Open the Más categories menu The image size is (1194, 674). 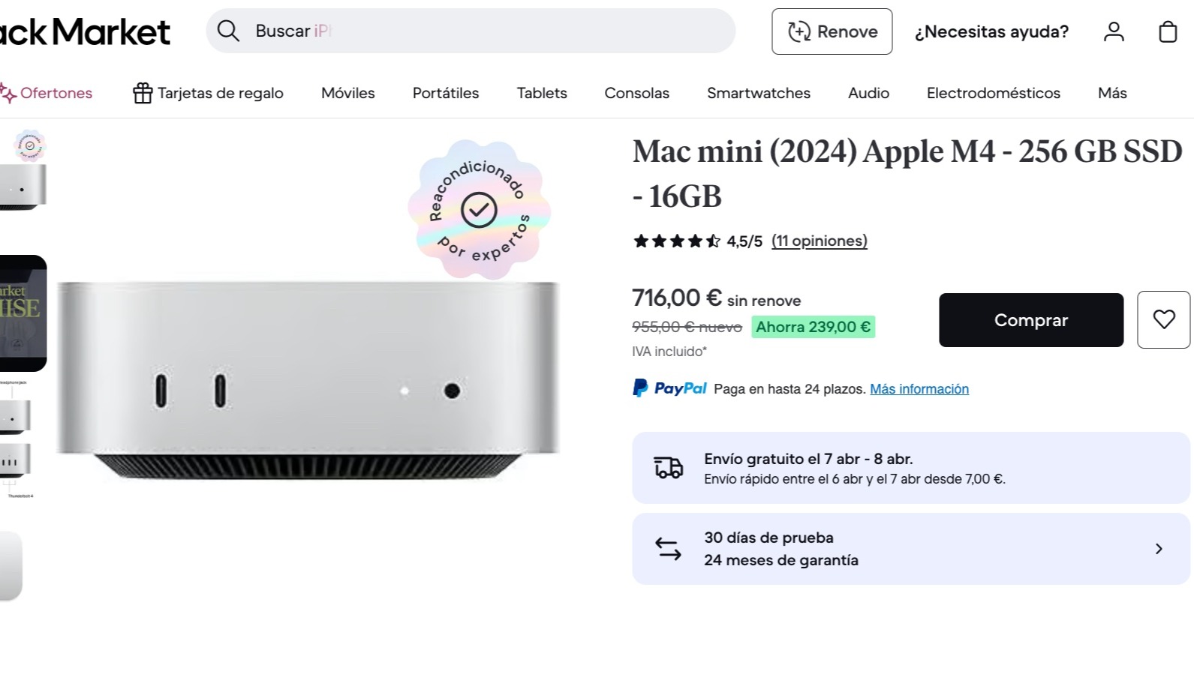[x=1111, y=93]
